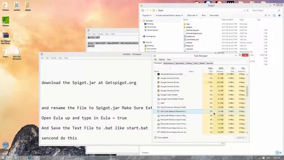Select Recent places under Favorites

point(153,30)
